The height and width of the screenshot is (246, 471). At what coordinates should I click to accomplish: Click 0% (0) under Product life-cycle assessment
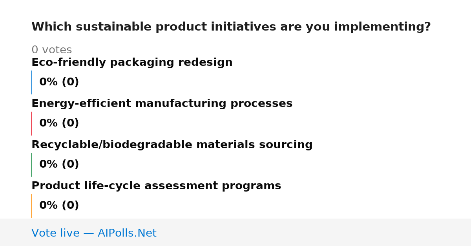click(x=59, y=206)
